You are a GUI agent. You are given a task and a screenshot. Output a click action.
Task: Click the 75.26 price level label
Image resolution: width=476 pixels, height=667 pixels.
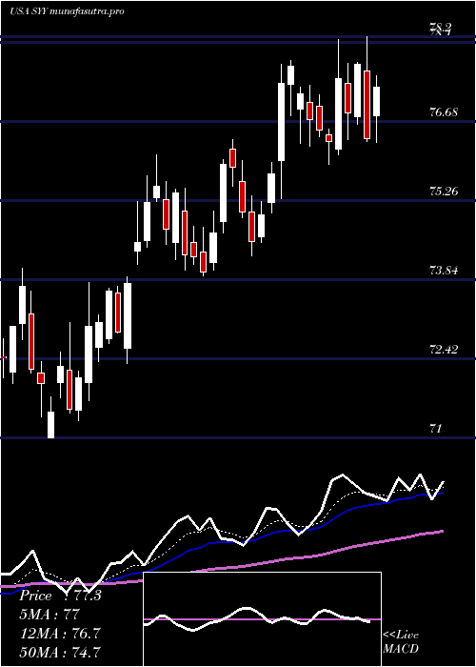point(444,191)
